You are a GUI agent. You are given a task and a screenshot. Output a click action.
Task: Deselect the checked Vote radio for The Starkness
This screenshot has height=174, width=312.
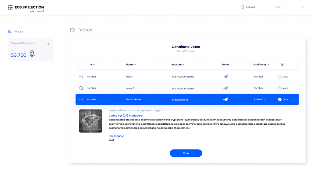tap(280, 99)
